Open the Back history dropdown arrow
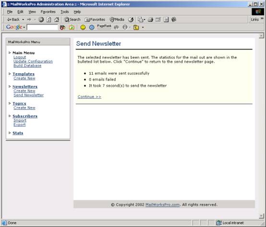 click(x=23, y=20)
